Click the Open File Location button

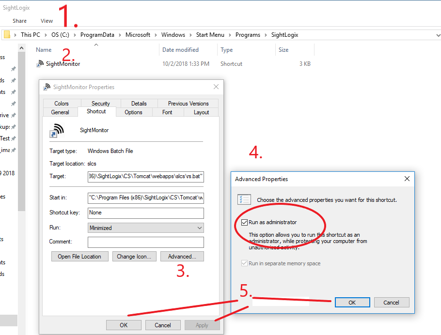pyautogui.click(x=79, y=256)
